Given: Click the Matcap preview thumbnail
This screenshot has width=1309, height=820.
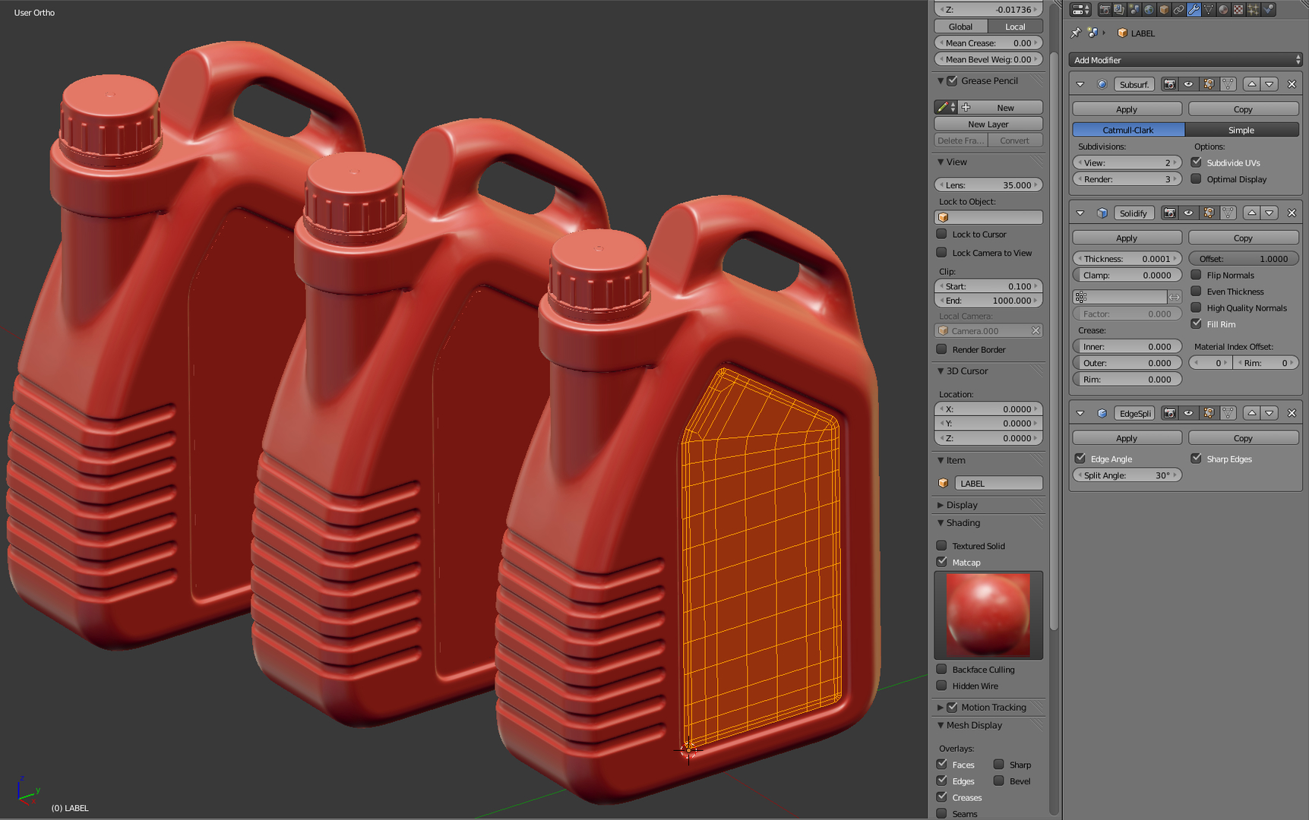Looking at the screenshot, I should point(988,615).
